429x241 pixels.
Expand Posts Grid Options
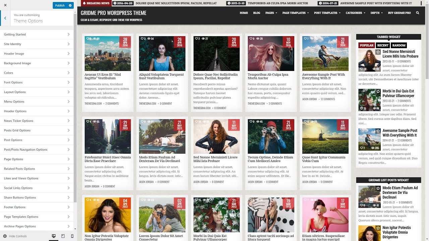(x=37, y=131)
